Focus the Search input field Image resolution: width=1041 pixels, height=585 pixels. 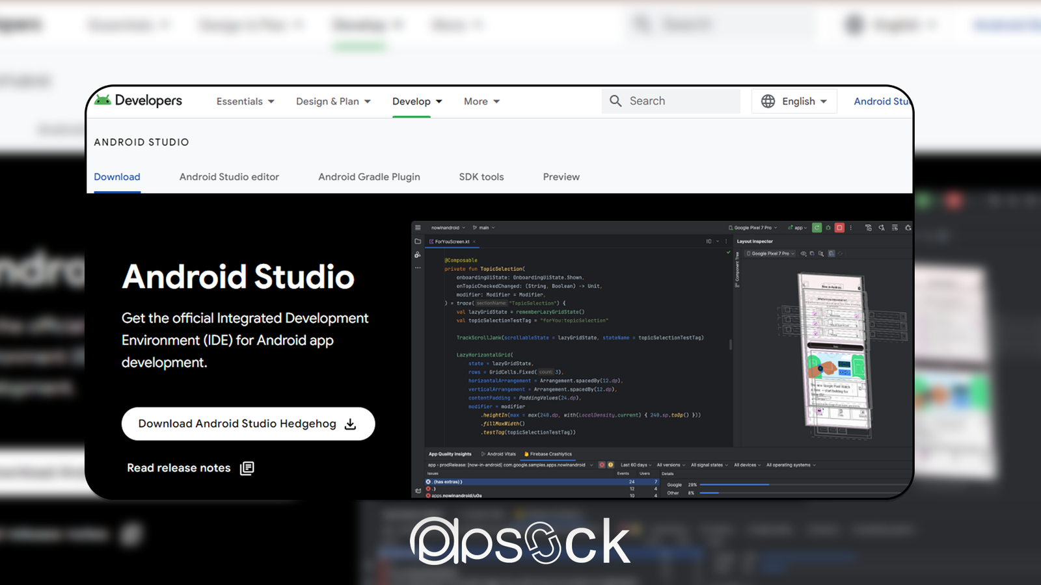click(671, 101)
